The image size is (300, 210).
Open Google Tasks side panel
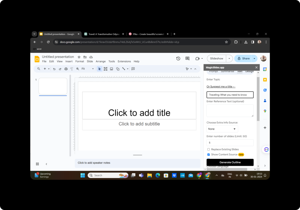point(265,90)
